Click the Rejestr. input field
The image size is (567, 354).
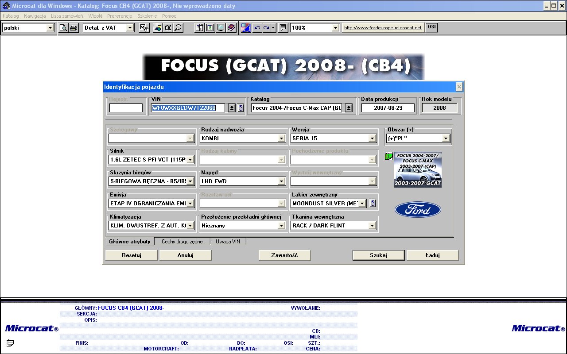coord(126,108)
